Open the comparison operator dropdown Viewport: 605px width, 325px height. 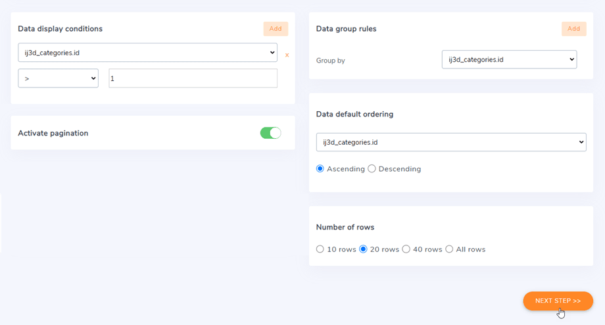coord(58,78)
